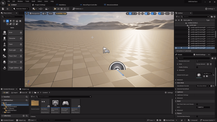Click the visibility eye column header in Outliner
Image resolution: width=217 pixels, height=122 pixels.
[176, 20]
